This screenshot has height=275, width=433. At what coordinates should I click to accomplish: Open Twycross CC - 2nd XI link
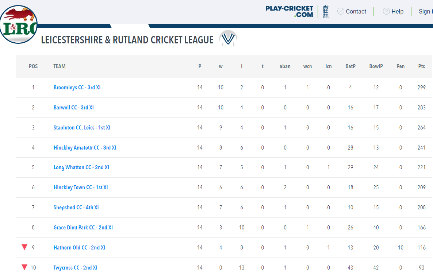pos(75,268)
